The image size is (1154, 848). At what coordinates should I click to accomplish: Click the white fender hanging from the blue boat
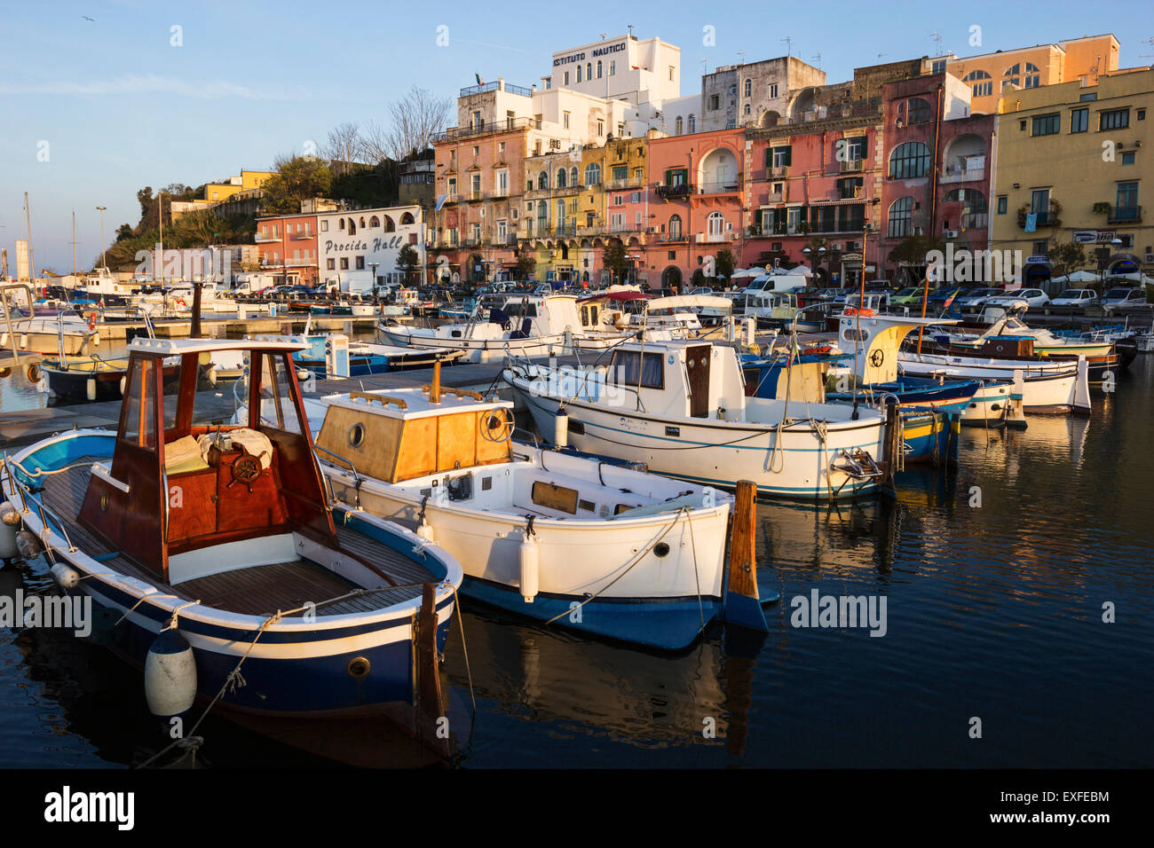(170, 671)
